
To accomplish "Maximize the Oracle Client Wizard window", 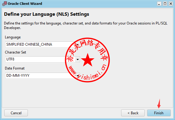I will point(165,4).
